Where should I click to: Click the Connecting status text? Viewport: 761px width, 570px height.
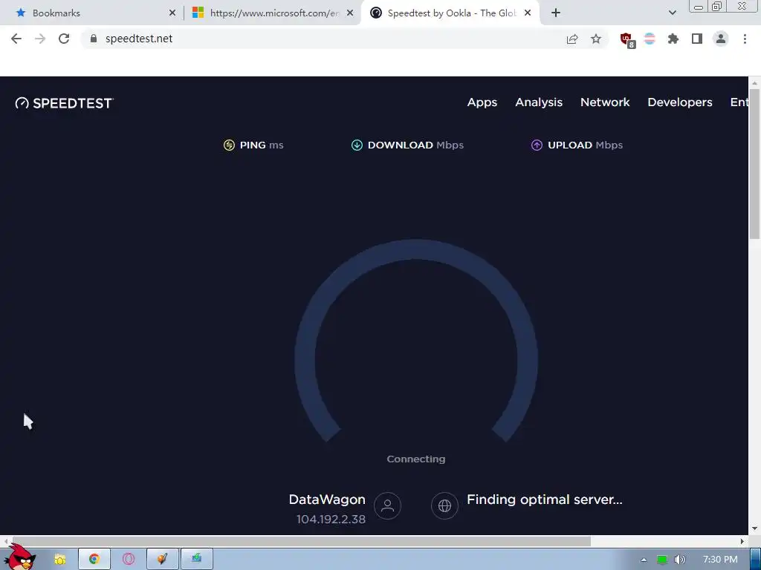click(x=416, y=459)
